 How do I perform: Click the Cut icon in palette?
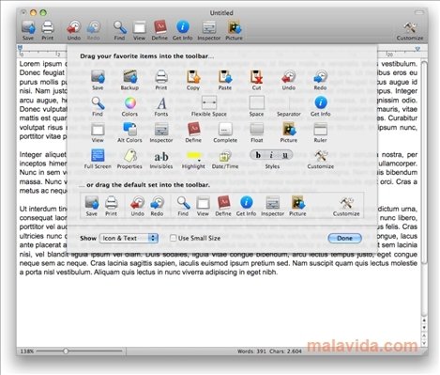click(x=256, y=77)
